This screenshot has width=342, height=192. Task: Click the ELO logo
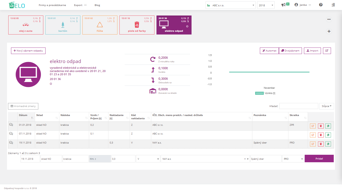click(x=17, y=5)
